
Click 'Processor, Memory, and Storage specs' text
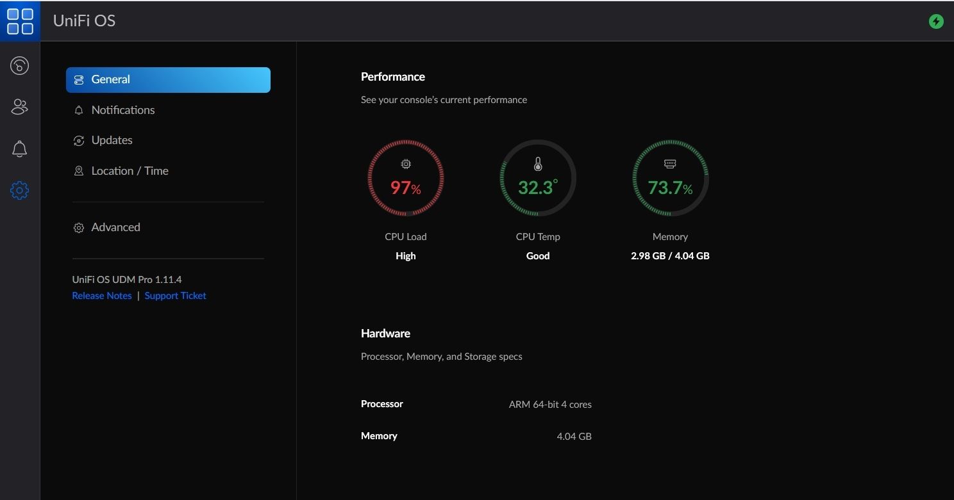[x=442, y=357]
